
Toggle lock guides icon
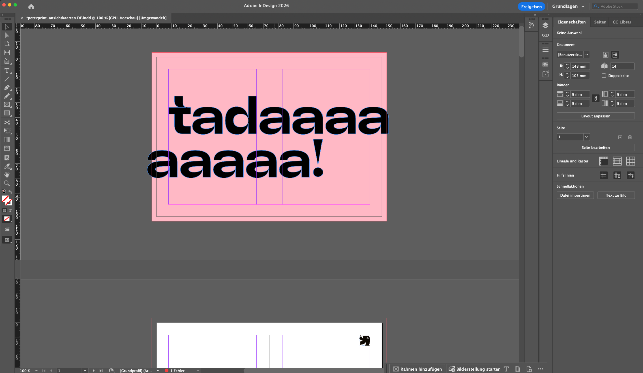click(x=617, y=175)
